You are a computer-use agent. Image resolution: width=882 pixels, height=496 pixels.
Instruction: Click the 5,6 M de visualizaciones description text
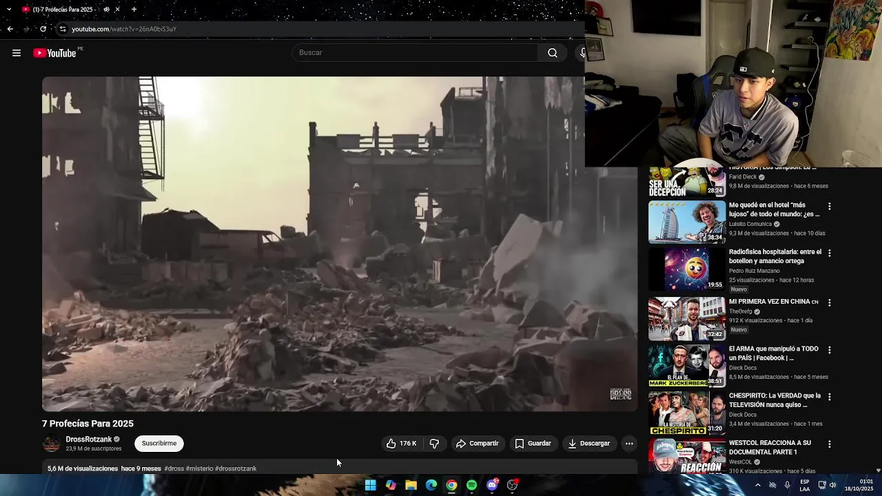coord(83,468)
